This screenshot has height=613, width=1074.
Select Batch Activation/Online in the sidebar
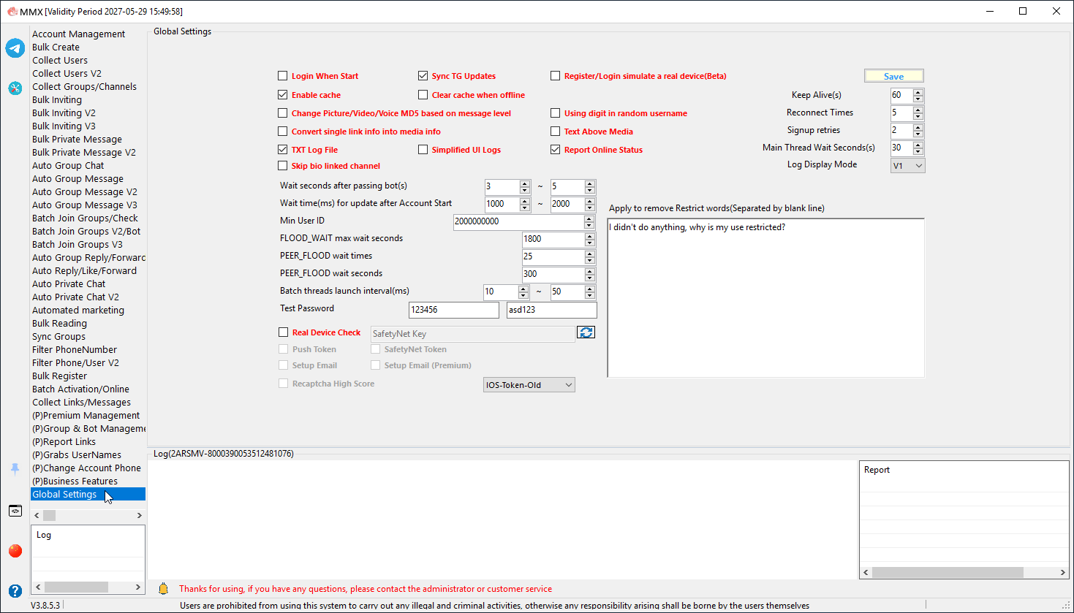click(x=81, y=389)
